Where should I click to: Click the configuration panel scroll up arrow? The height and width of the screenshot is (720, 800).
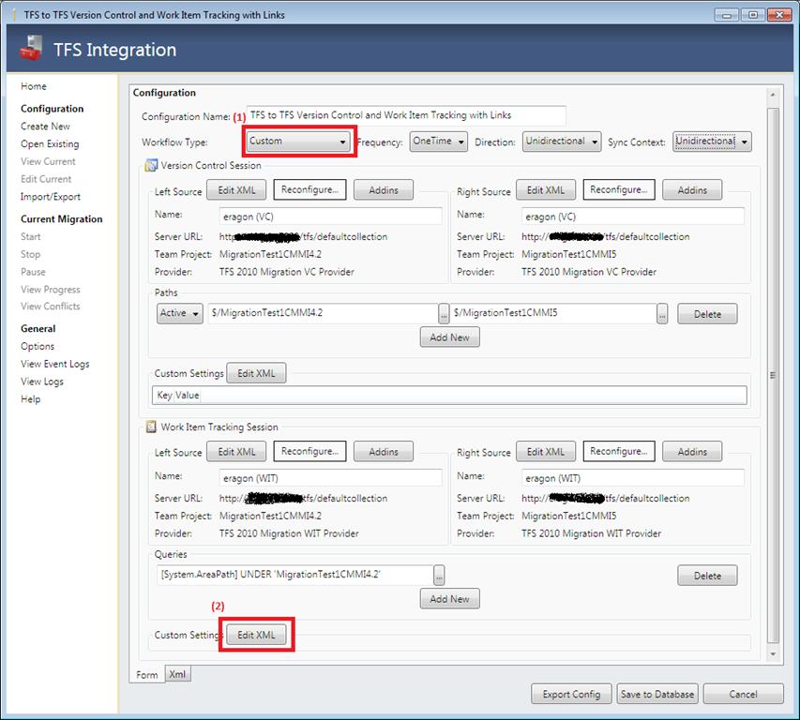(x=773, y=95)
